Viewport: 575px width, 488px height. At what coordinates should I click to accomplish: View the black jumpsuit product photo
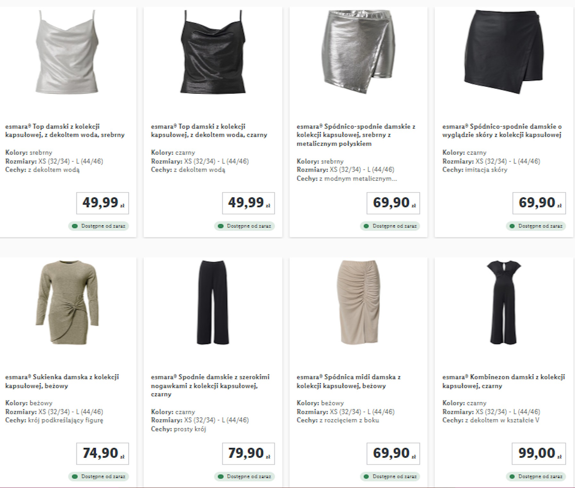[504, 302]
